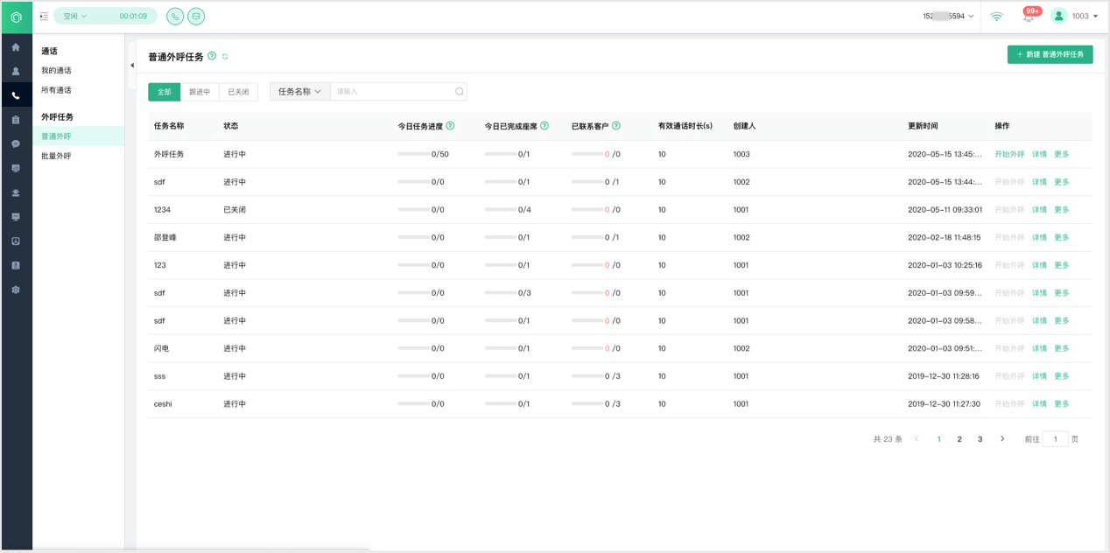This screenshot has height=553, width=1110.
Task: Click the 0/4 seats progress bar of 1234
Action: pos(500,210)
